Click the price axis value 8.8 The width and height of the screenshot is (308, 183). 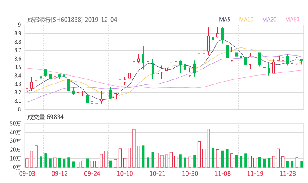tap(17, 42)
